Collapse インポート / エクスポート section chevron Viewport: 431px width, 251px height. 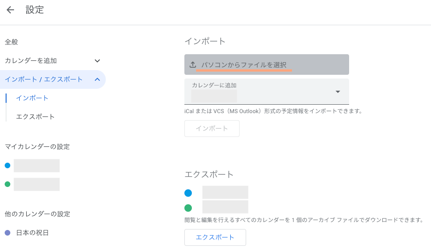coord(97,79)
